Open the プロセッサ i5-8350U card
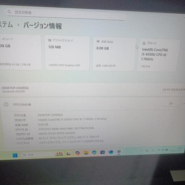185x185 pixels. [158, 55]
